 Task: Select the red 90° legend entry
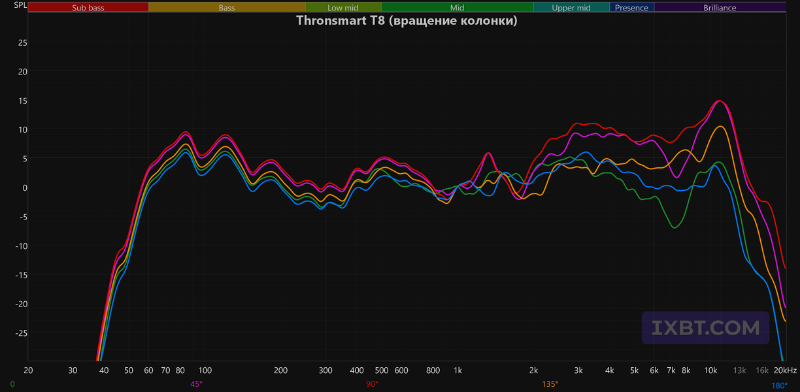(x=372, y=384)
